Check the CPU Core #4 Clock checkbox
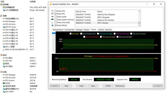 [x=84, y=37]
